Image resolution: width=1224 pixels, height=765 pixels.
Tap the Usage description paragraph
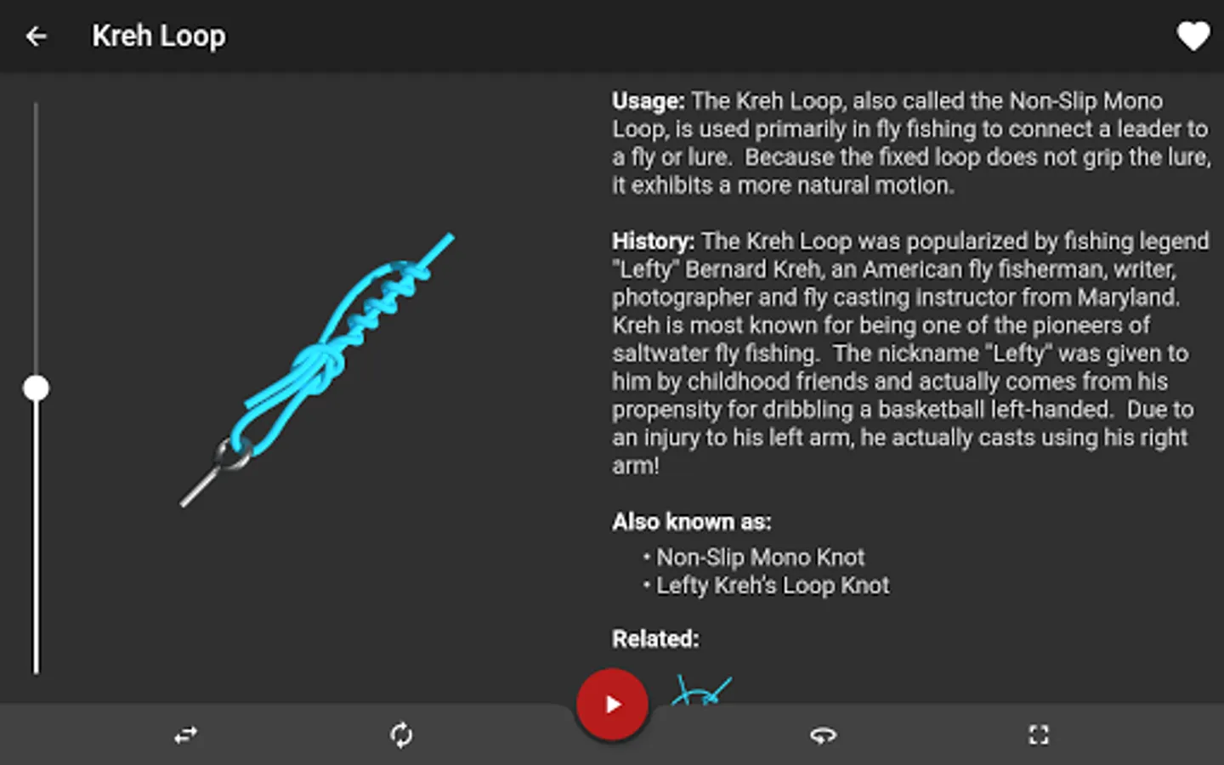click(911, 143)
